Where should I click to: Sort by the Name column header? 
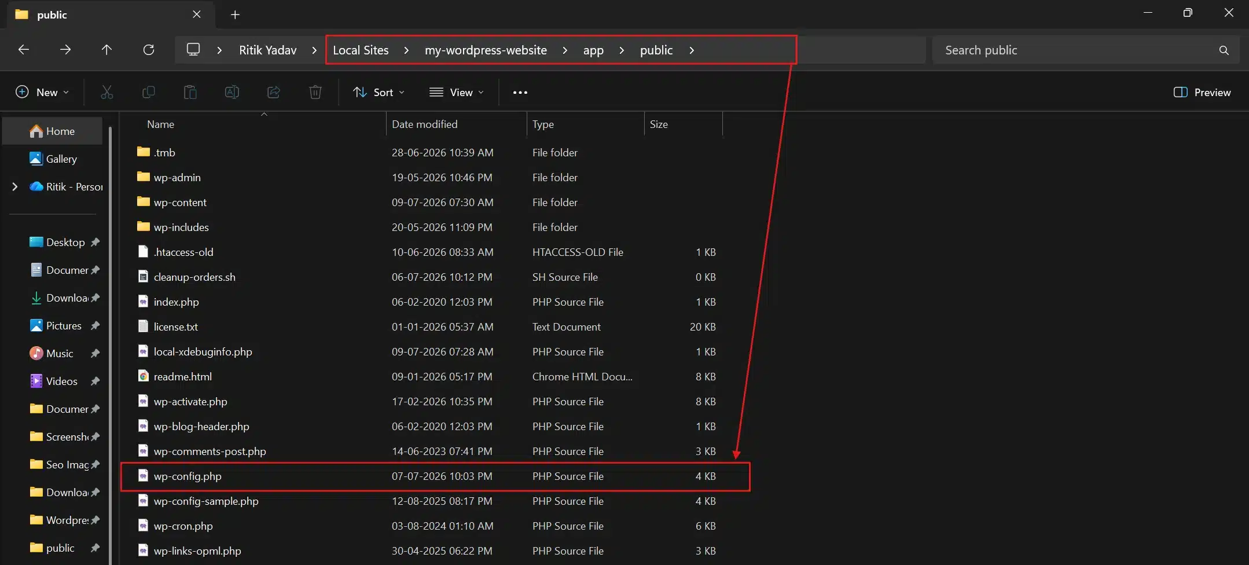click(x=160, y=124)
